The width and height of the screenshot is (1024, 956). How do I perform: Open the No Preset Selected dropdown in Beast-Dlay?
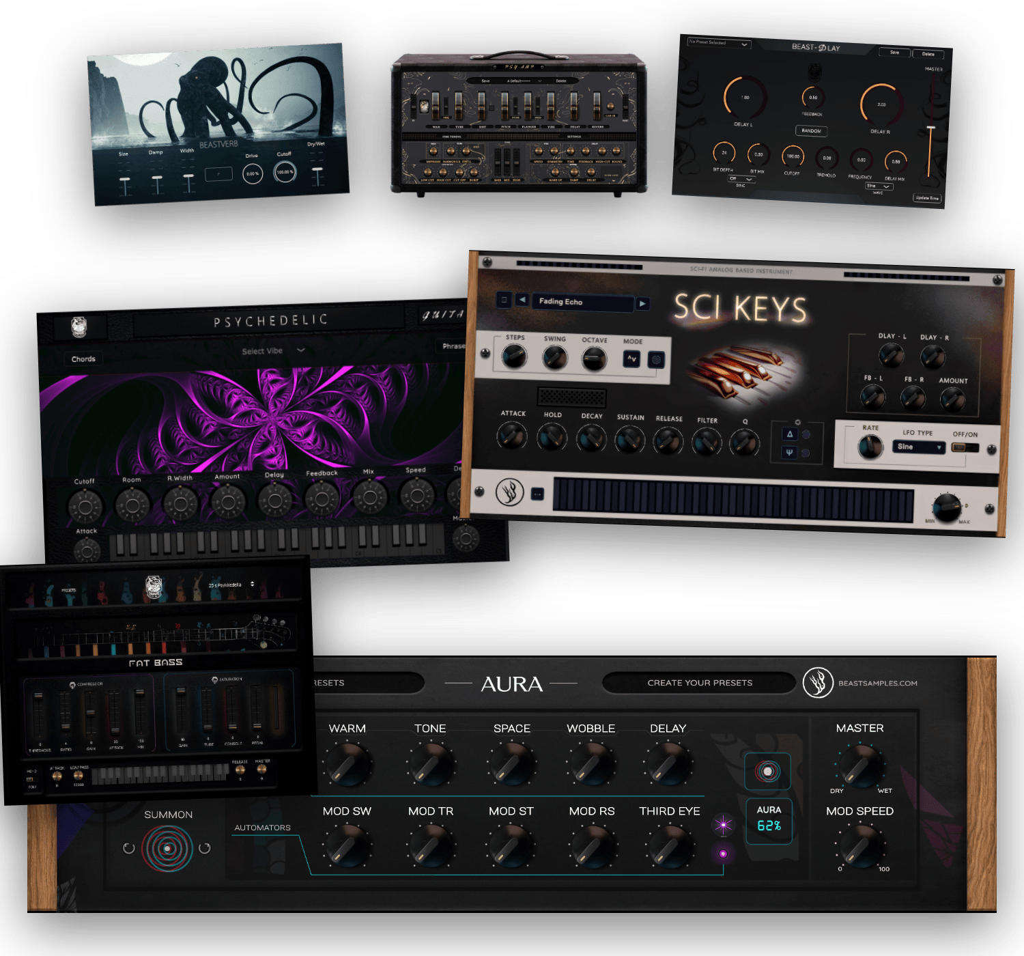pyautogui.click(x=719, y=43)
